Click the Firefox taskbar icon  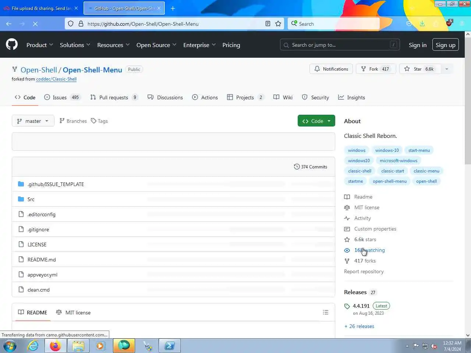[55, 346]
